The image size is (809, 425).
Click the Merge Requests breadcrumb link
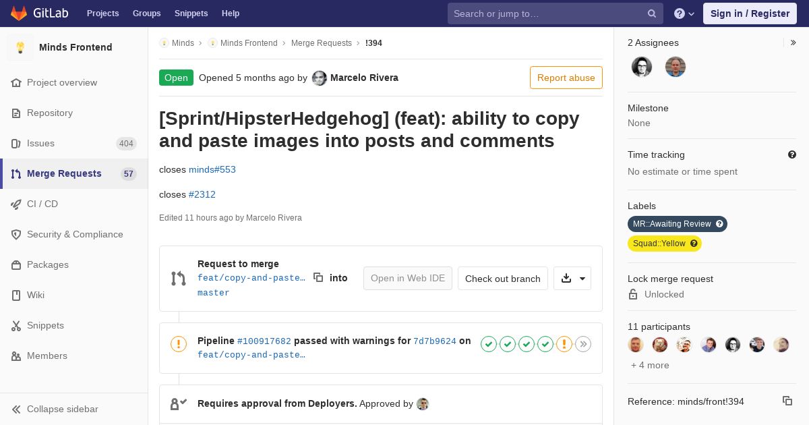tap(322, 43)
